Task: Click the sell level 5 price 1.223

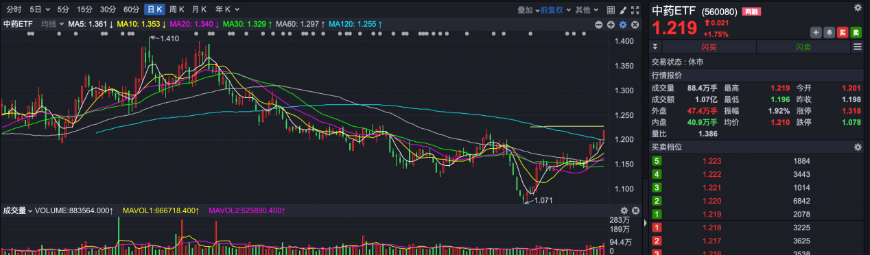Action: 712,161
